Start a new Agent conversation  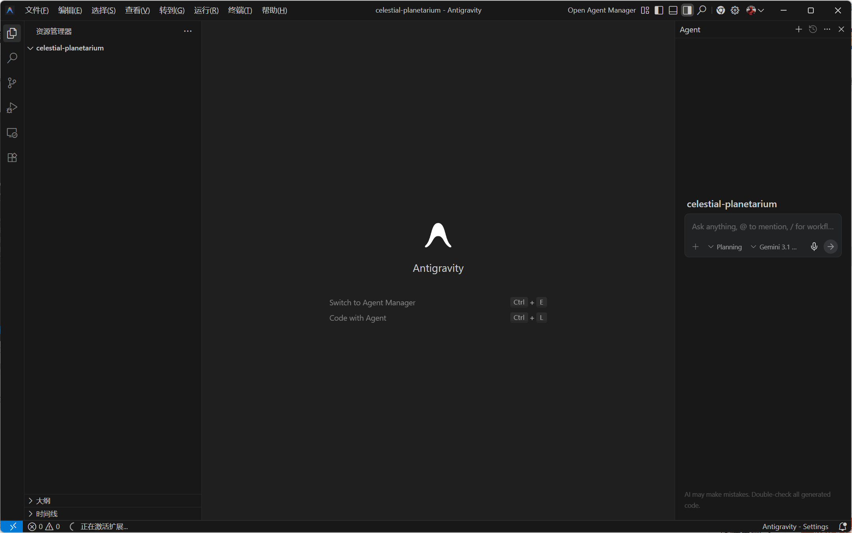tap(798, 29)
